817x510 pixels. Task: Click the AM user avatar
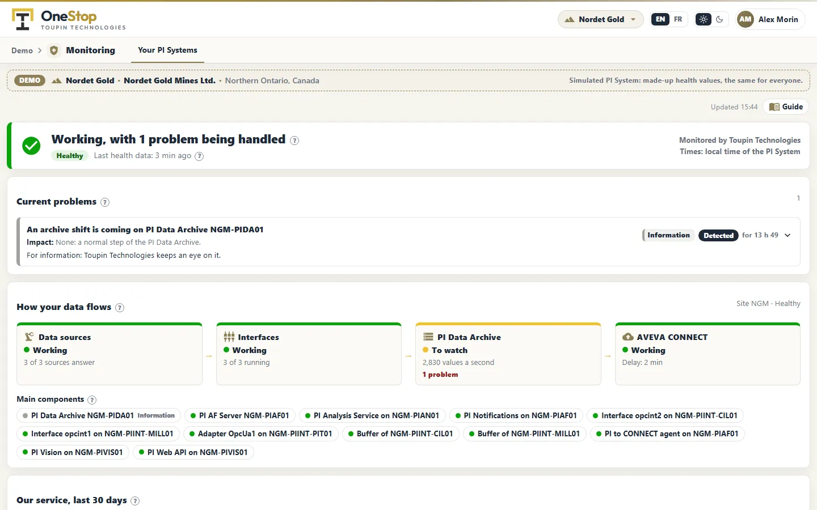[x=746, y=19]
